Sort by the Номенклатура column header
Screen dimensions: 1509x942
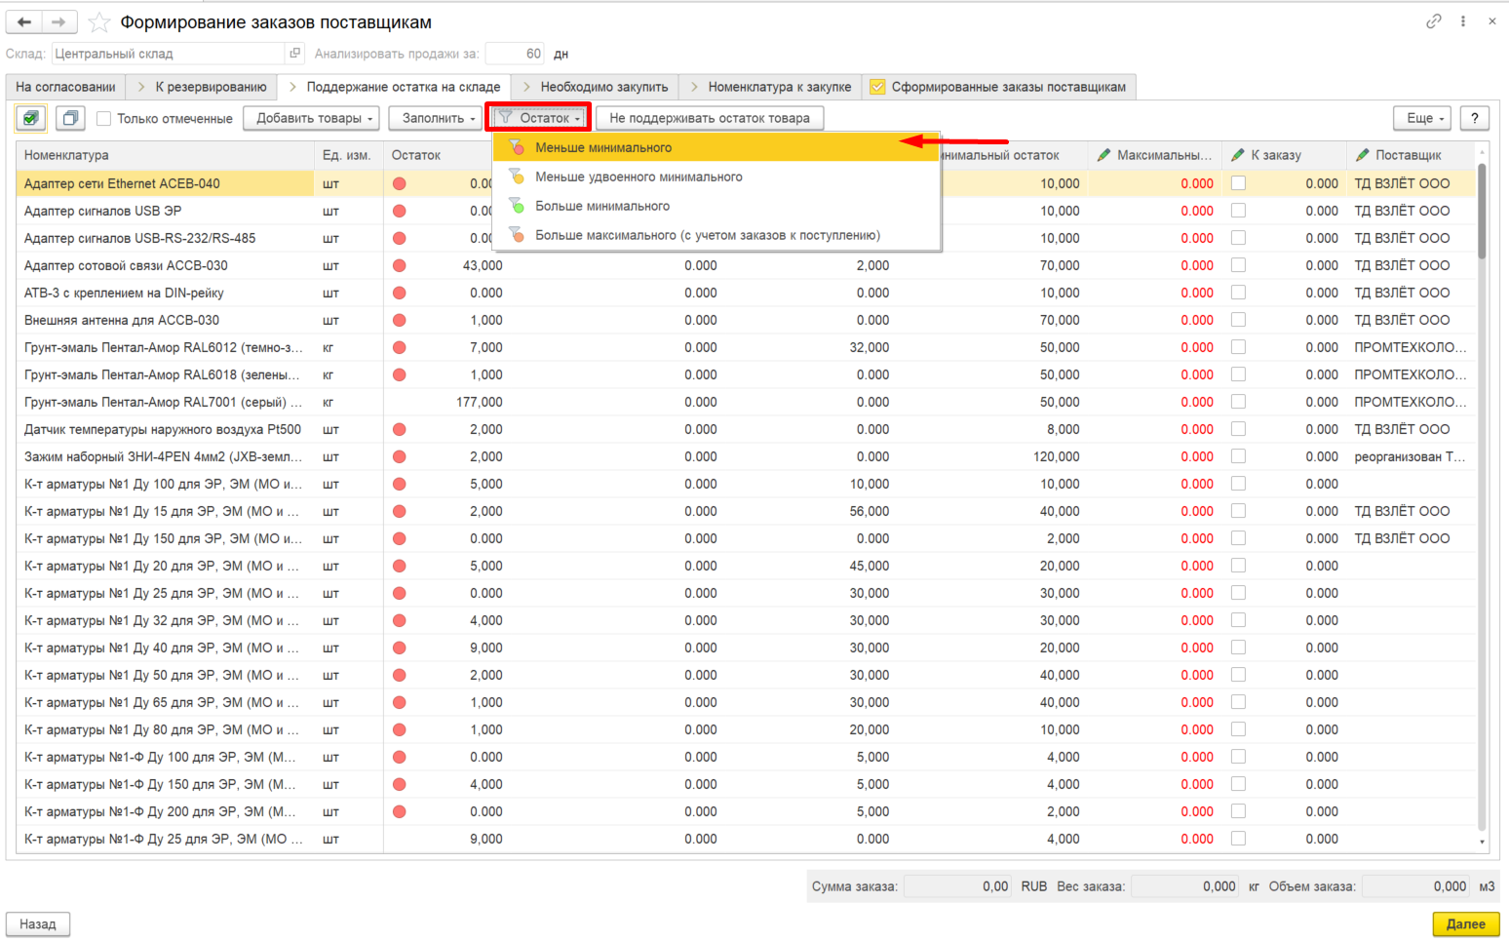pos(165,155)
